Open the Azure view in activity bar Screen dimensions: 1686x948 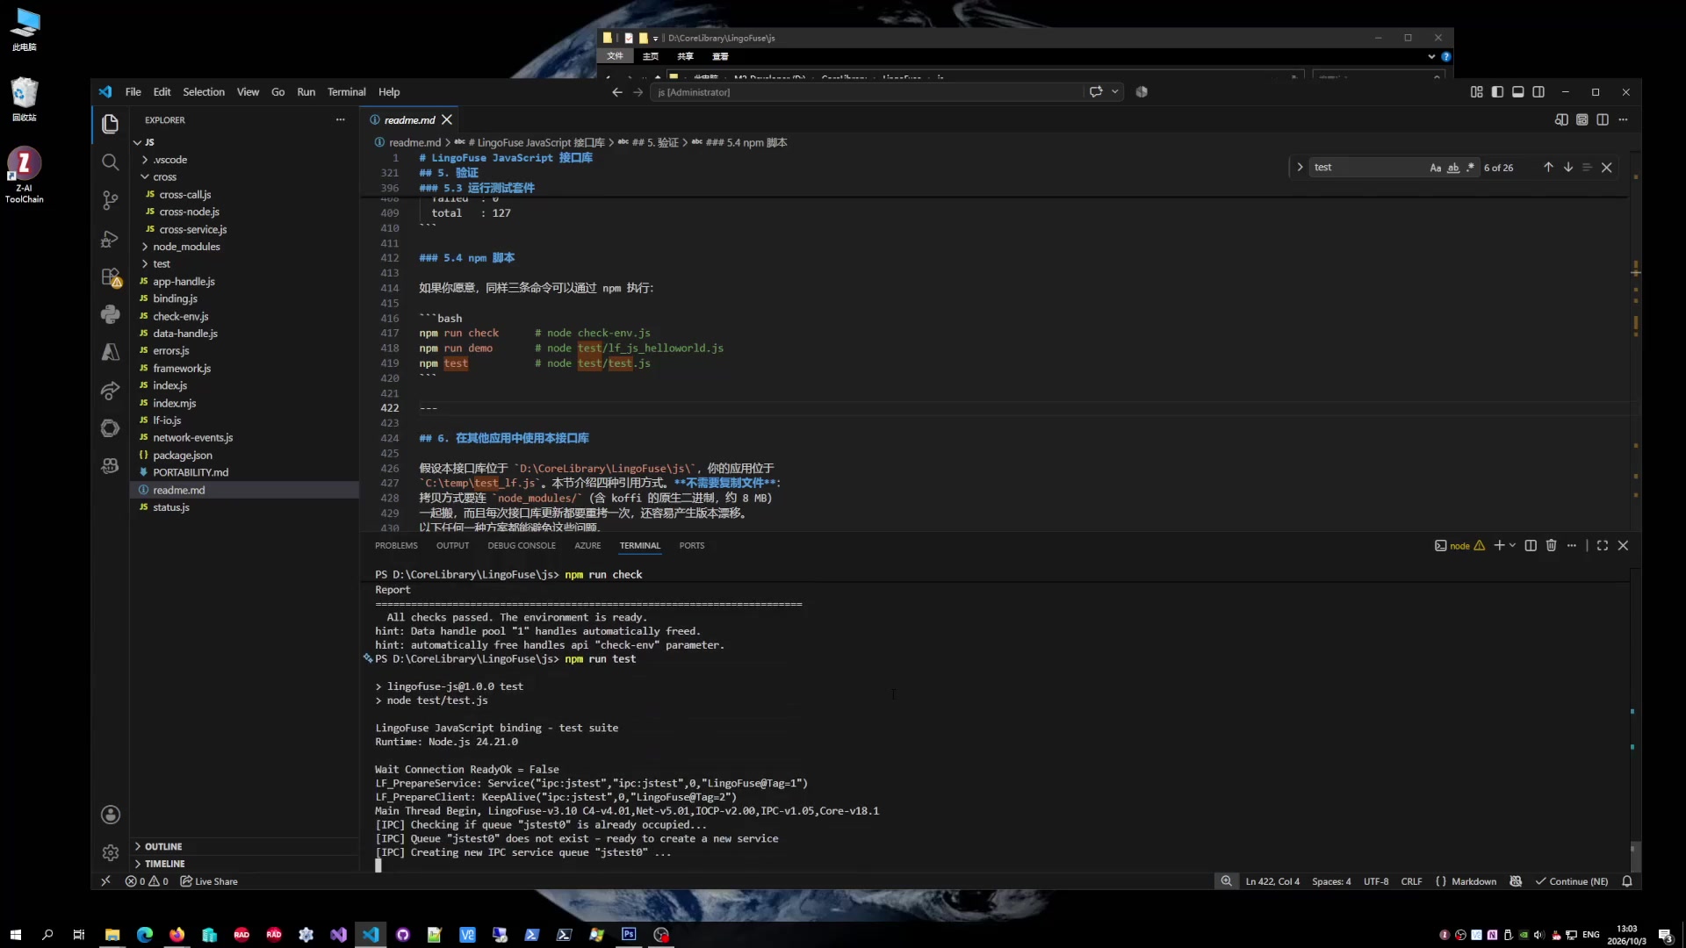110,352
